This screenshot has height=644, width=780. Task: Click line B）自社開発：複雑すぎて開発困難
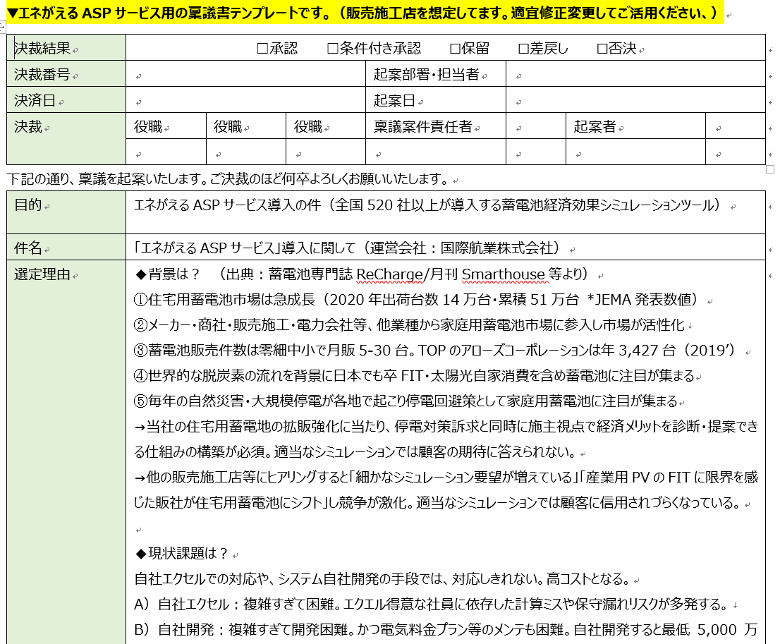(x=446, y=629)
